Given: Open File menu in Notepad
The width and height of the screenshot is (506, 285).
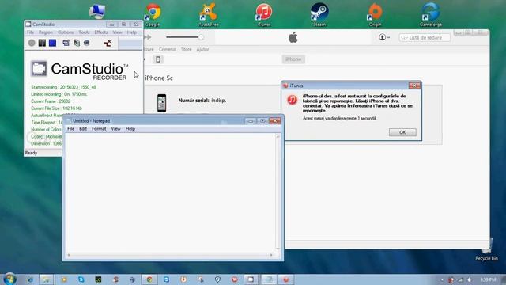Looking at the screenshot, I should pyautogui.click(x=70, y=128).
